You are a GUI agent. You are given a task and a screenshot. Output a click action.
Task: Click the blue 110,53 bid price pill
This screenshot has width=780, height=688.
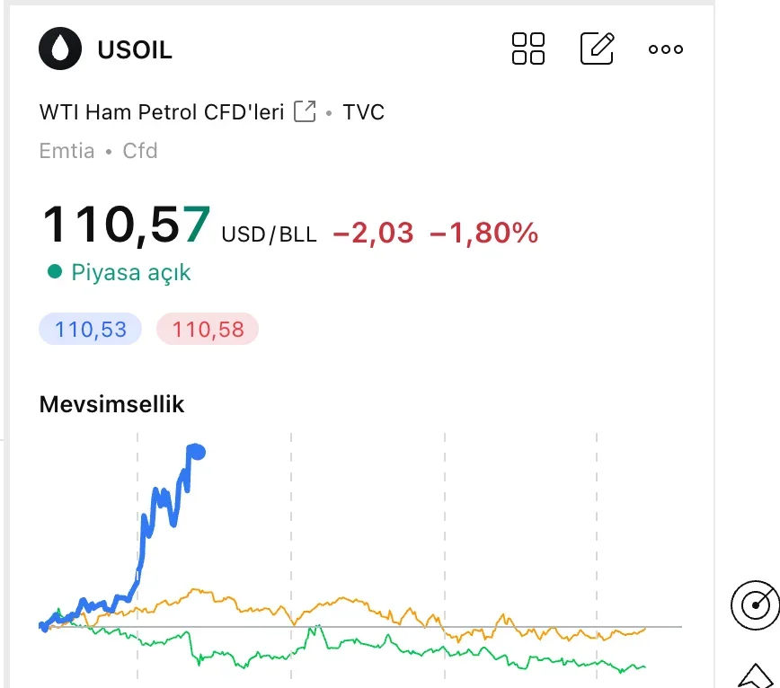pyautogui.click(x=90, y=330)
